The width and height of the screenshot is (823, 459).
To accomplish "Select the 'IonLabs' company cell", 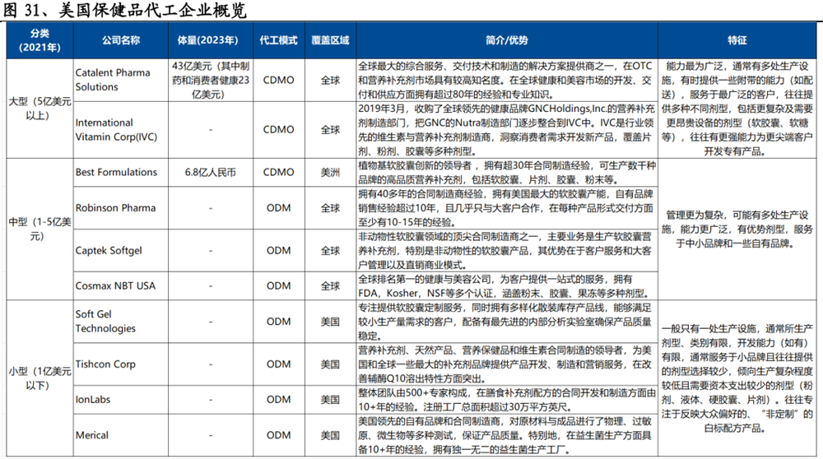I will click(x=121, y=399).
